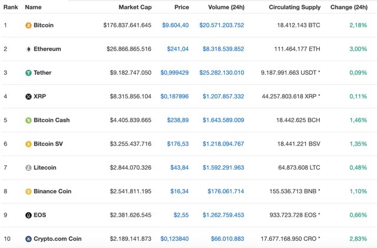Click the Bitcoin SV icon
This screenshot has height=248, width=377.
coord(28,144)
